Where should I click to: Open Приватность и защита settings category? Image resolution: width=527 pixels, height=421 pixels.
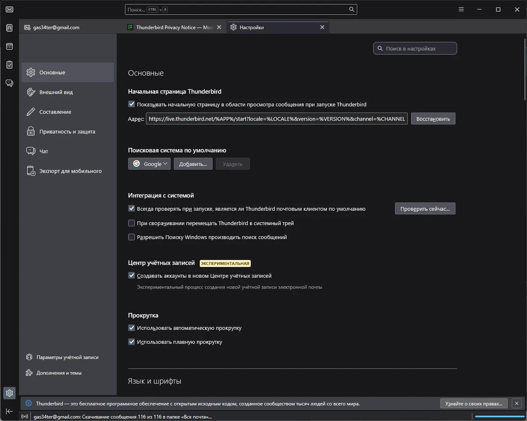68,131
